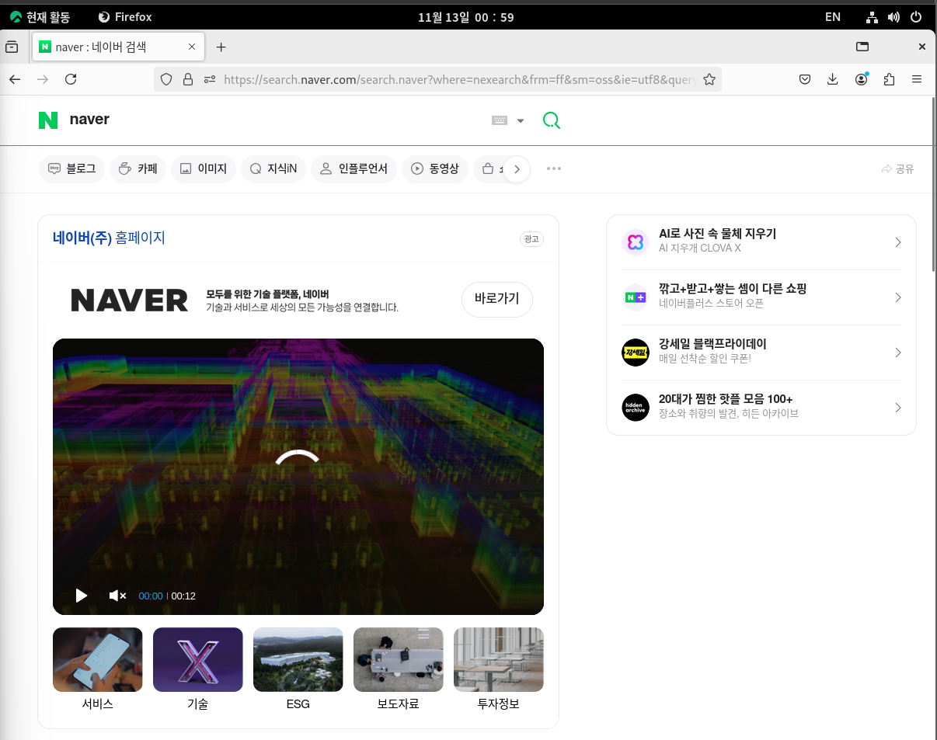Viewport: 937px width, 740px height.
Task: Open 강세일 블랙프라이데이 link
Action: pyautogui.click(x=712, y=344)
